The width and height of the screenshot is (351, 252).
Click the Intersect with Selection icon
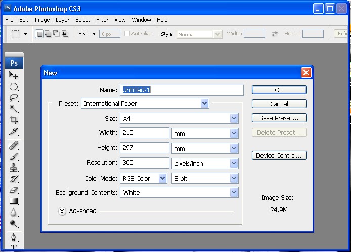(x=65, y=34)
